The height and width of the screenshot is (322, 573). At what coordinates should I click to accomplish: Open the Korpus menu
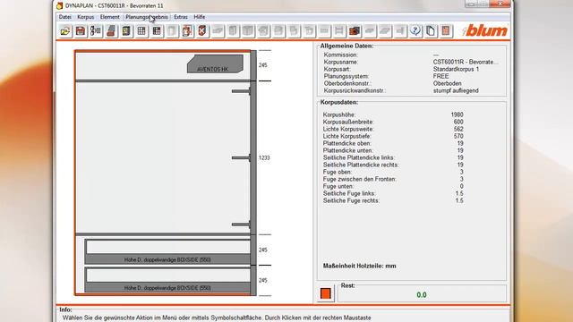coord(86,17)
